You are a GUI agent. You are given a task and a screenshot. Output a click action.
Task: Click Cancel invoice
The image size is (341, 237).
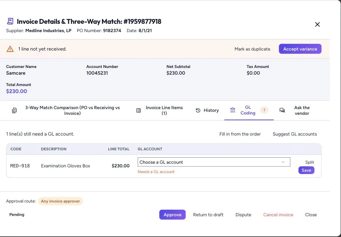click(278, 215)
